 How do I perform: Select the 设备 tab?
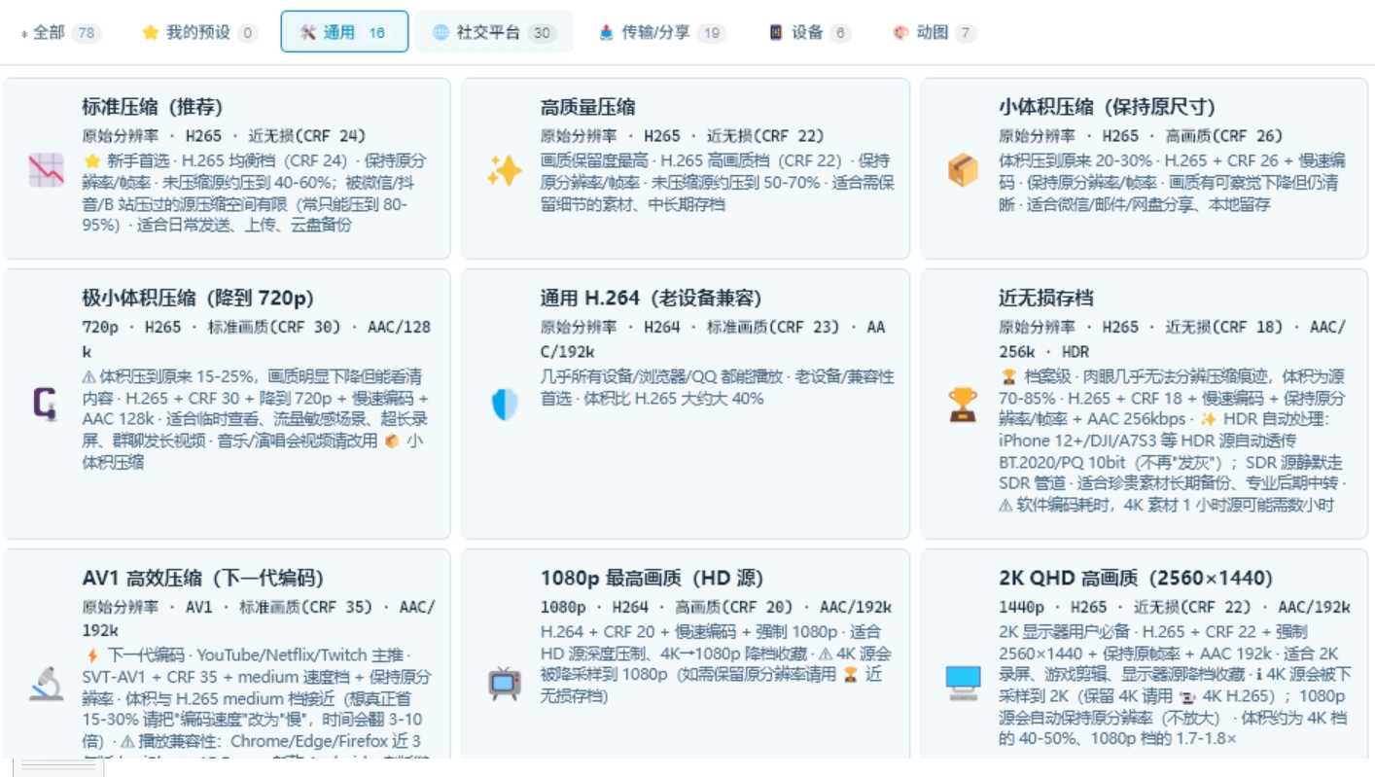click(x=809, y=32)
